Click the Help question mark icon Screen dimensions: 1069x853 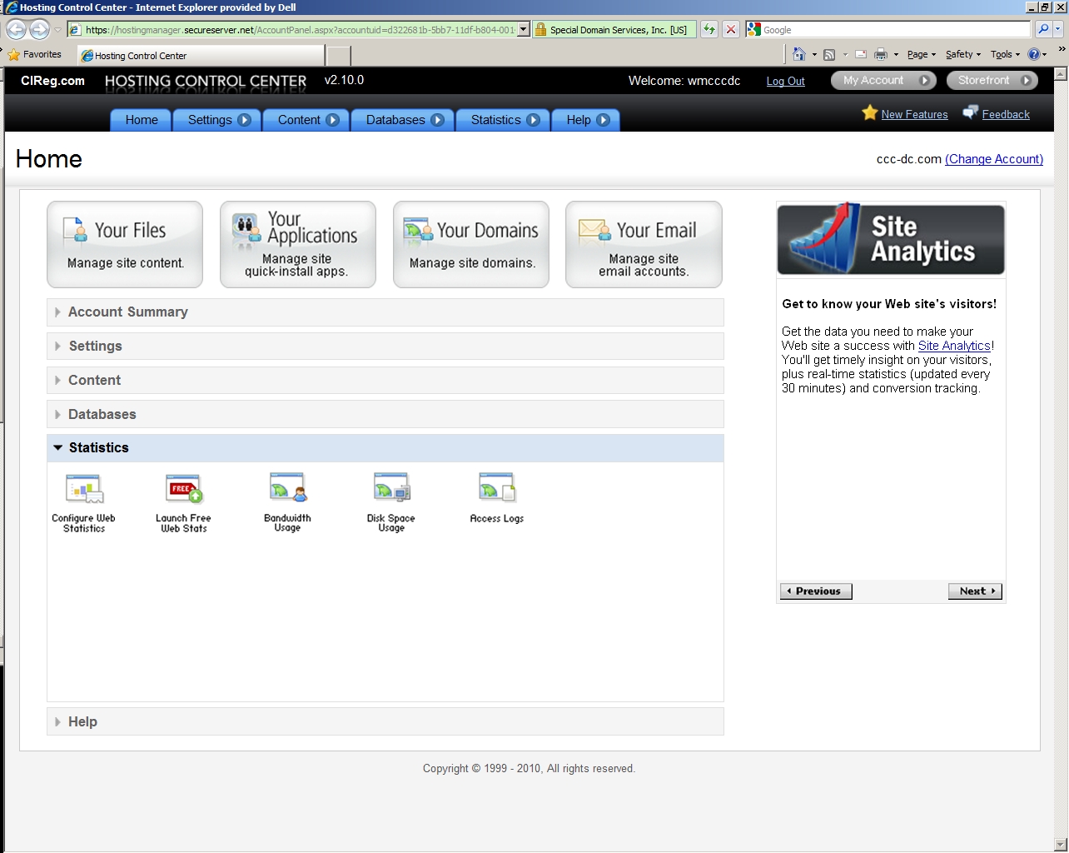coord(1034,54)
